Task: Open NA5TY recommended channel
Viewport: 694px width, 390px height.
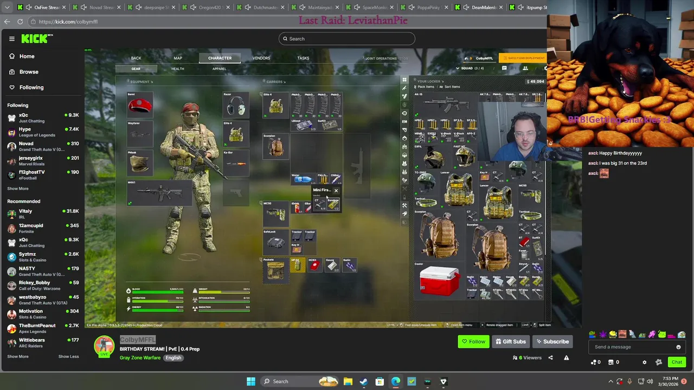Action: click(43, 271)
